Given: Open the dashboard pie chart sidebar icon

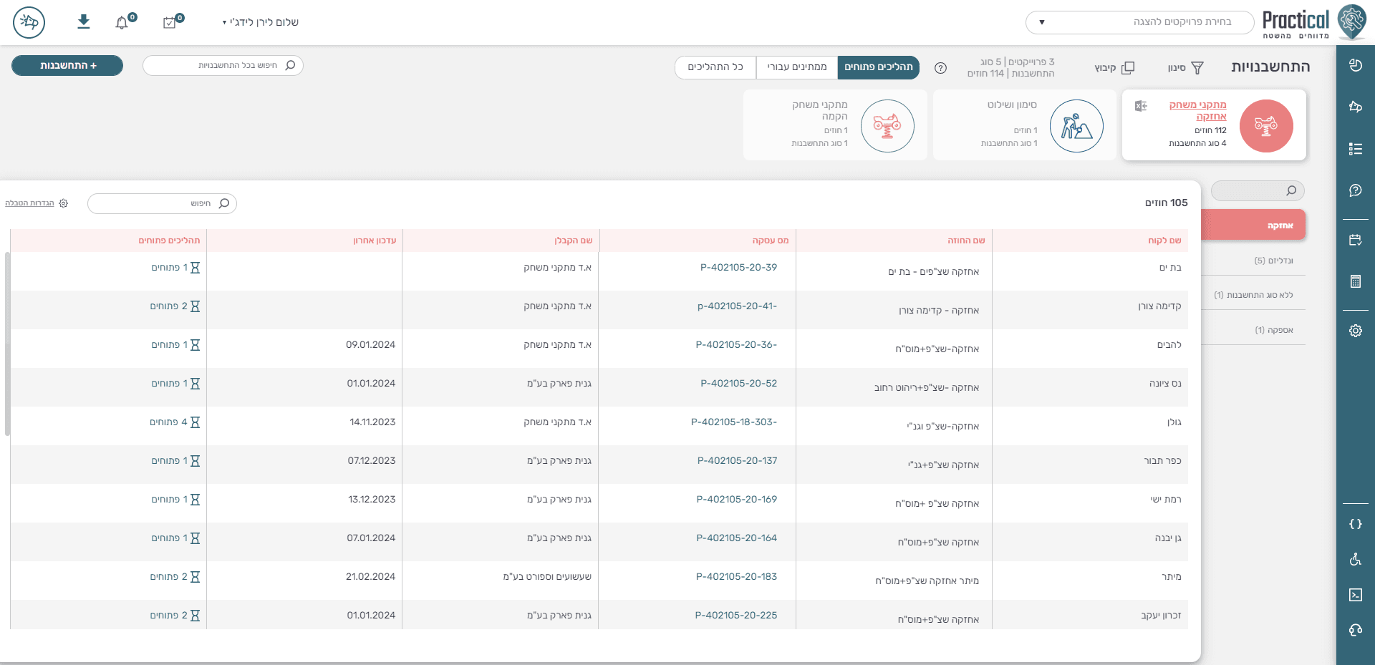Looking at the screenshot, I should 1356,65.
